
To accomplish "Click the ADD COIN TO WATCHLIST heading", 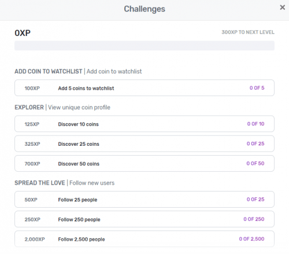I will pyautogui.click(x=49, y=71).
